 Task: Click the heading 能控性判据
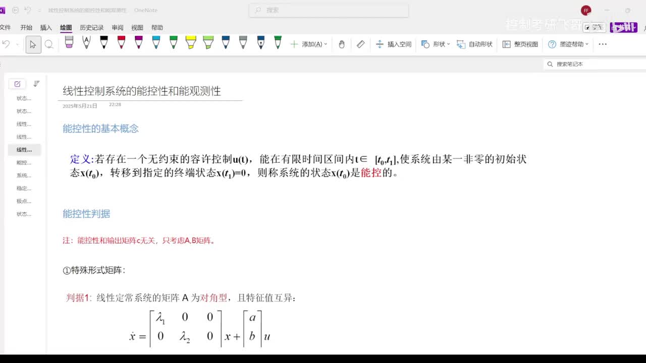click(x=86, y=214)
